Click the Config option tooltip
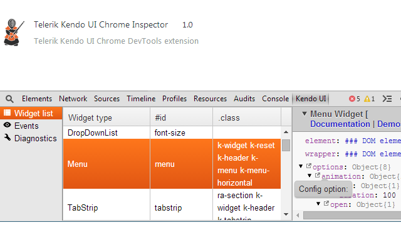The height and width of the screenshot is (250, 401). tap(323, 189)
